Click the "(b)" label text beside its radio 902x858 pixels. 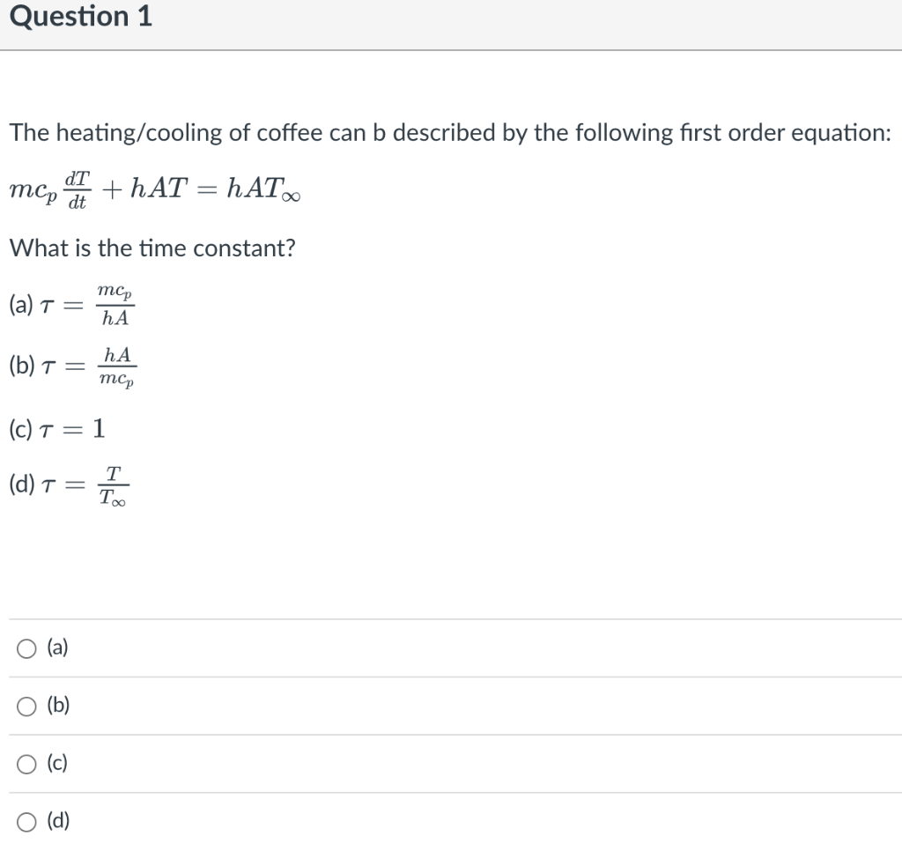pos(58,705)
